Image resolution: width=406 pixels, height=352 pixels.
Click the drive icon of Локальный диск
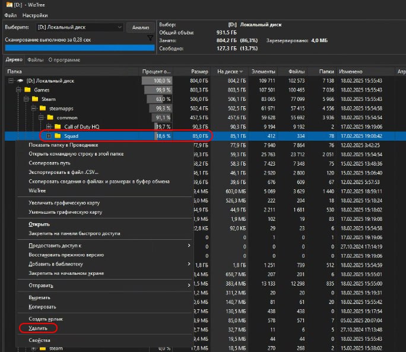coord(20,81)
